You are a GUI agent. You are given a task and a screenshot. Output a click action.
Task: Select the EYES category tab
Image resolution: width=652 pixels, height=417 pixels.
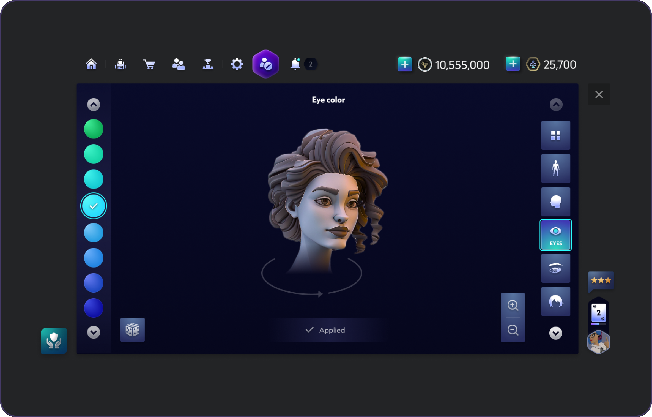point(555,235)
